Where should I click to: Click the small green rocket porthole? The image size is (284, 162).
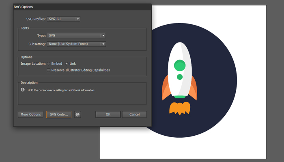coord(180,77)
